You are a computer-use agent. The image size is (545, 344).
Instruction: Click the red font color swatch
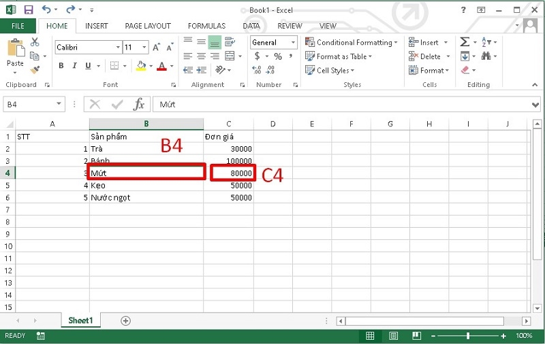click(161, 66)
